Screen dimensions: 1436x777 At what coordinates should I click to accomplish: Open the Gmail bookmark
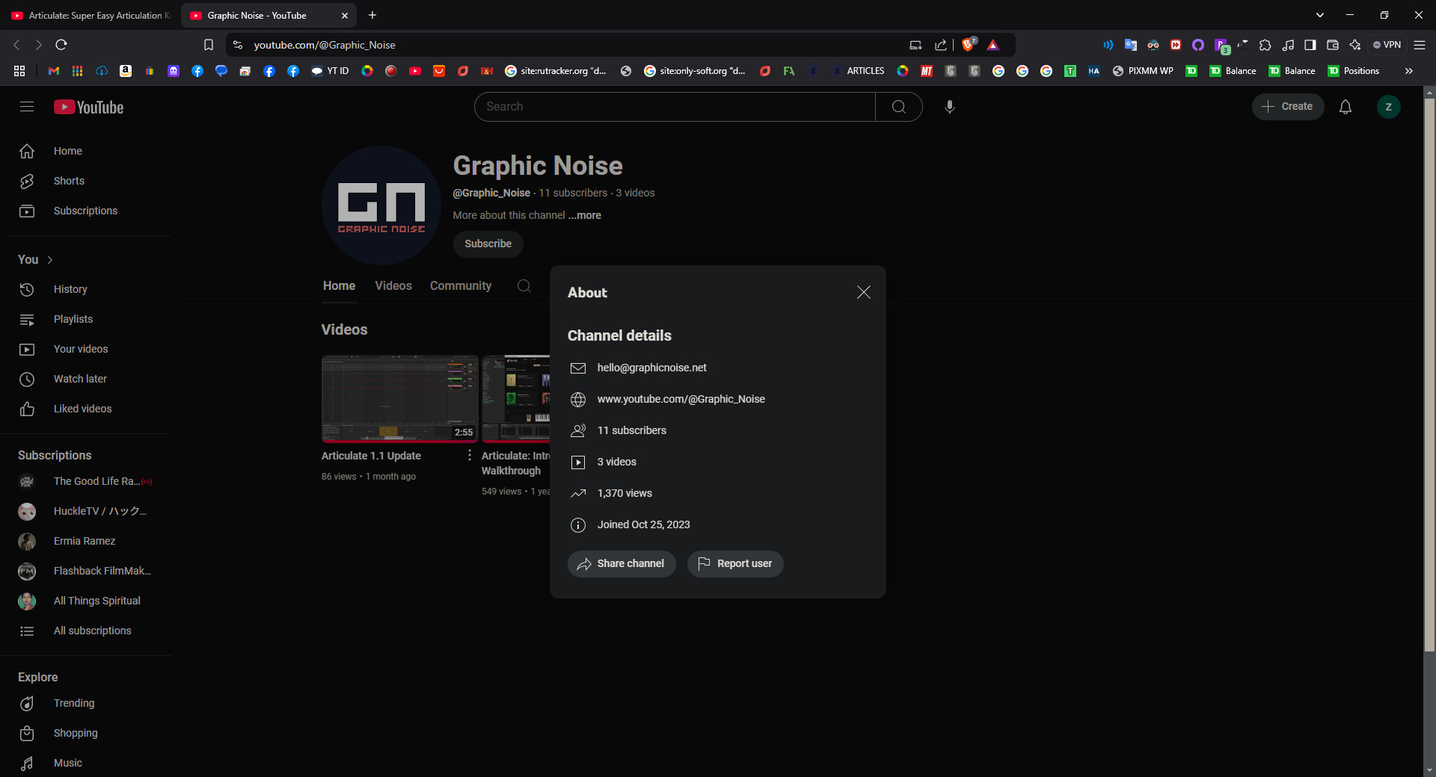click(53, 71)
